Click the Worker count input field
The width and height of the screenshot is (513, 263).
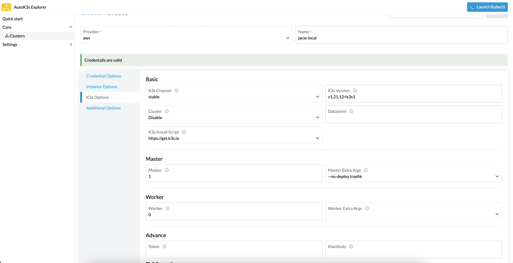[234, 211]
